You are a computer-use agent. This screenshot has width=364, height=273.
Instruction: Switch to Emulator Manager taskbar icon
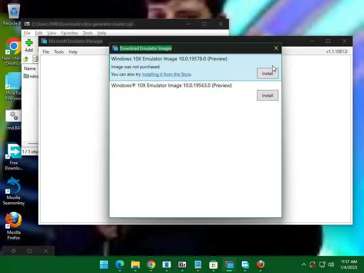(229, 264)
